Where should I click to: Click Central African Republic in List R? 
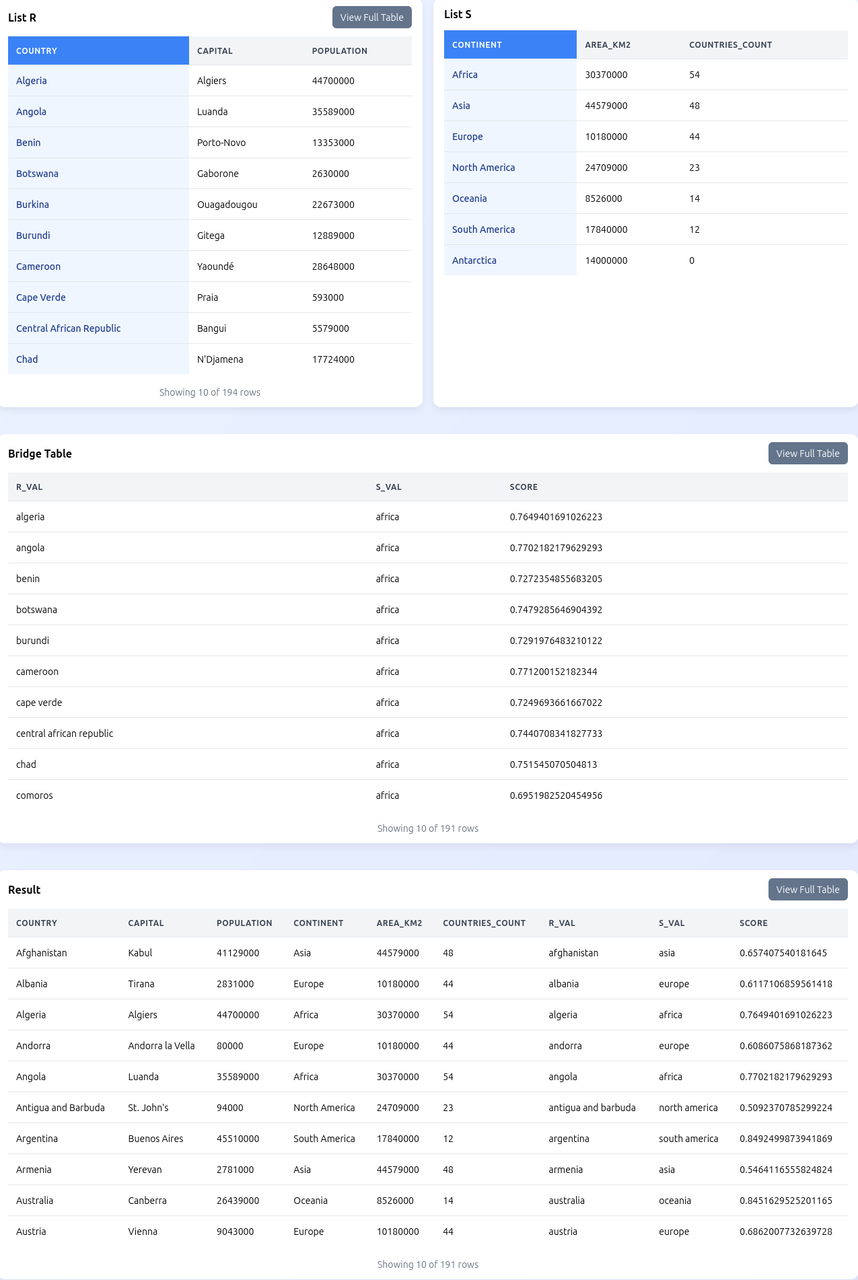69,328
